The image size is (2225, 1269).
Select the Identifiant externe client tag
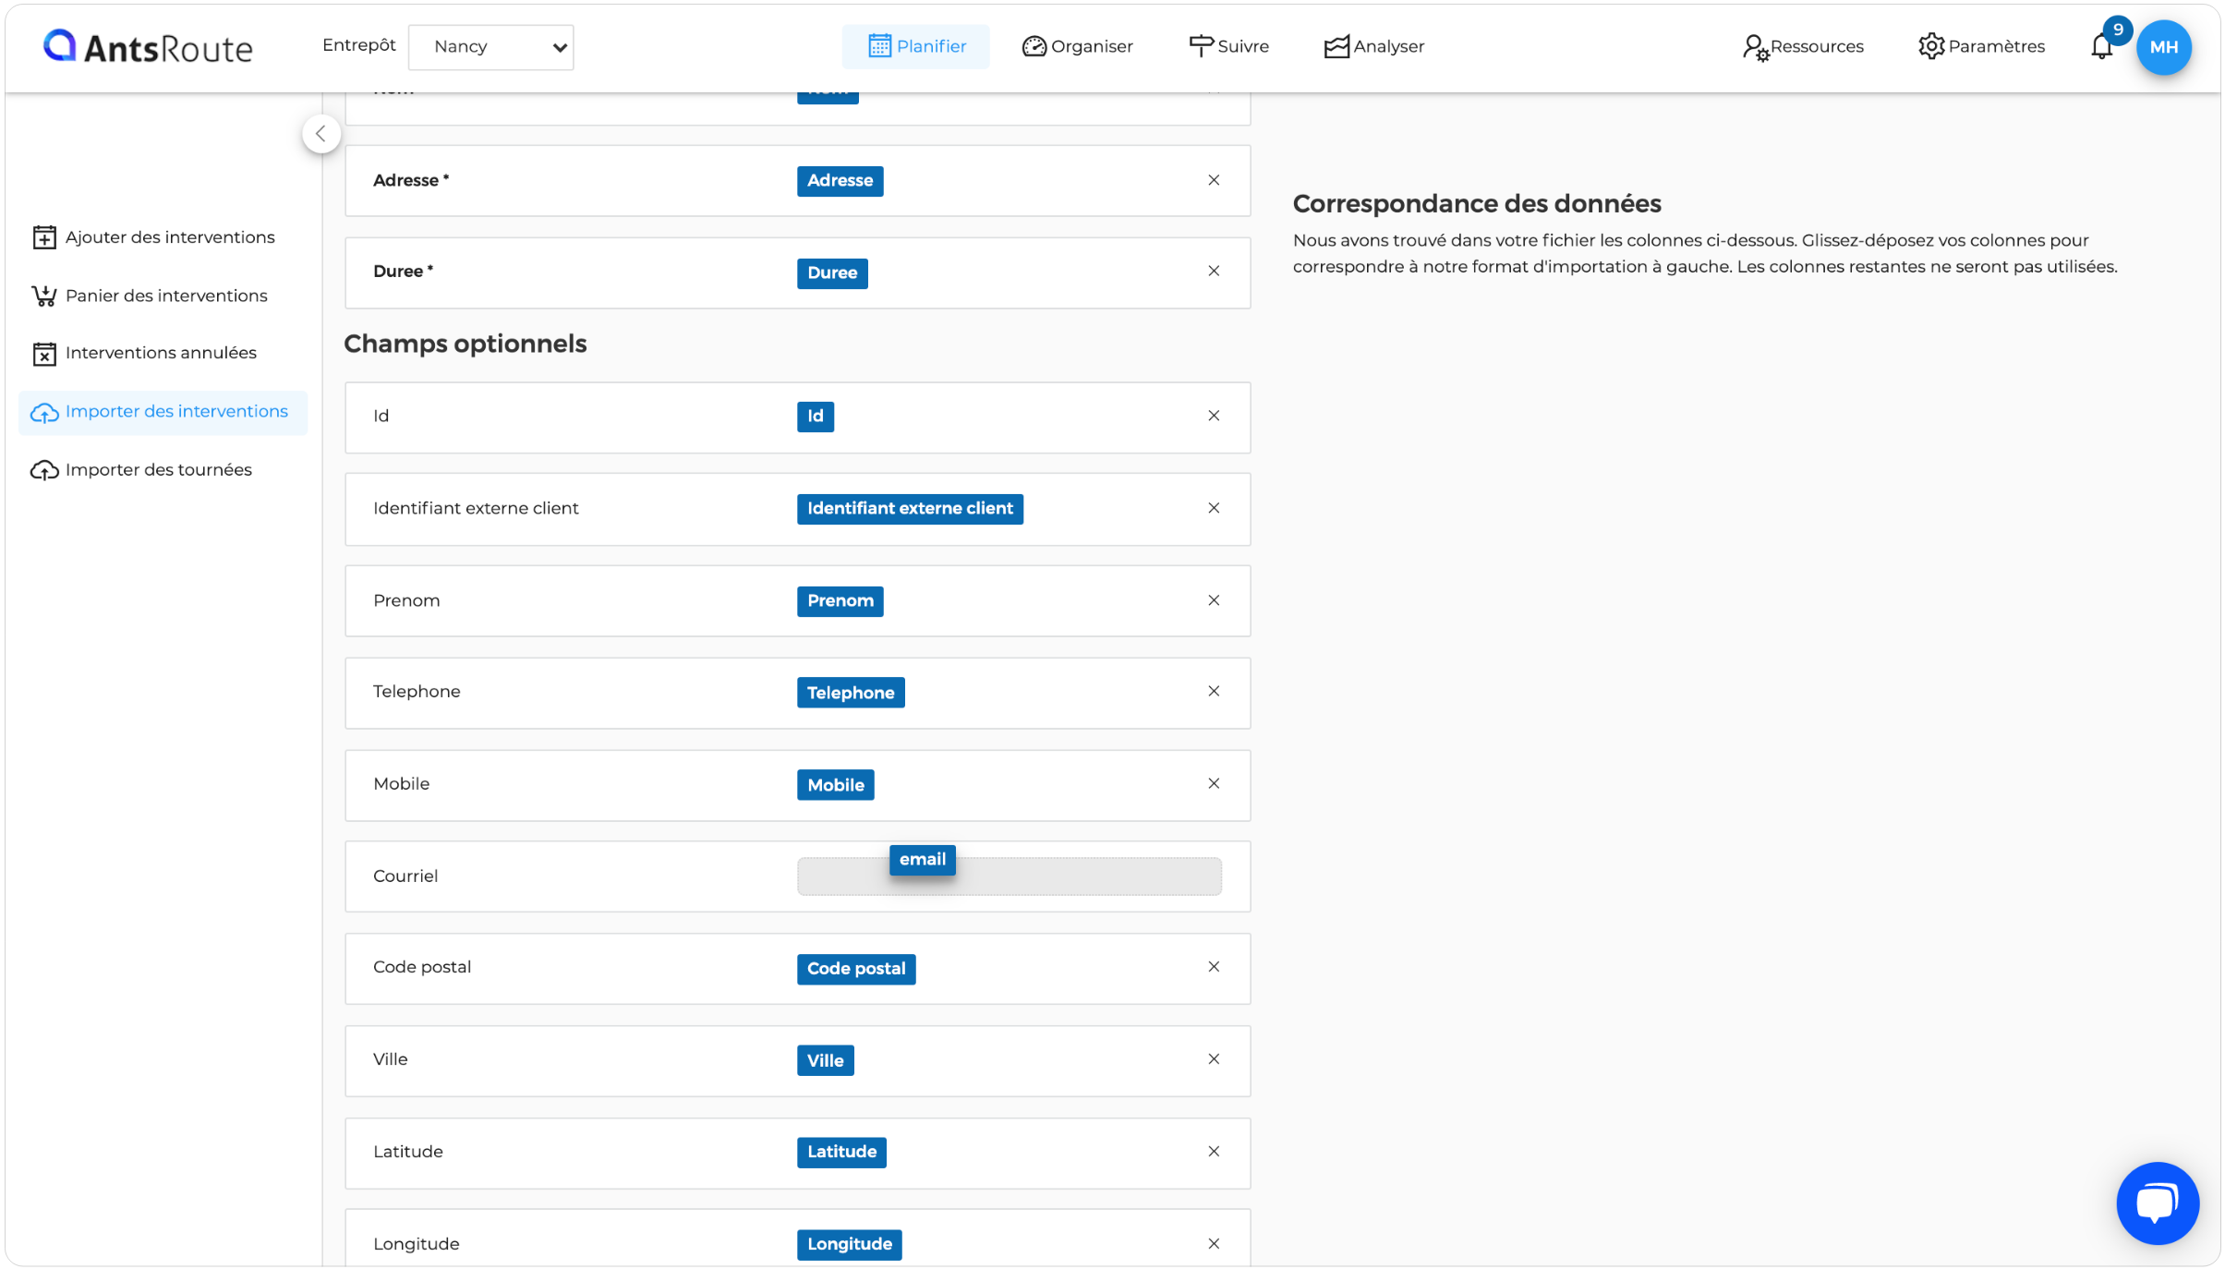[910, 509]
